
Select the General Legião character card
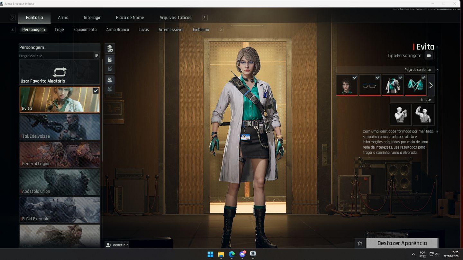pos(60,155)
